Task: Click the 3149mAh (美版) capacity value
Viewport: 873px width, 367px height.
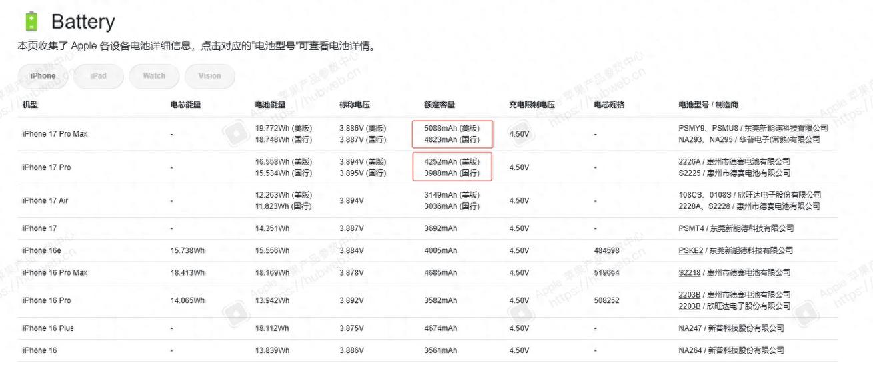Action: pos(452,195)
